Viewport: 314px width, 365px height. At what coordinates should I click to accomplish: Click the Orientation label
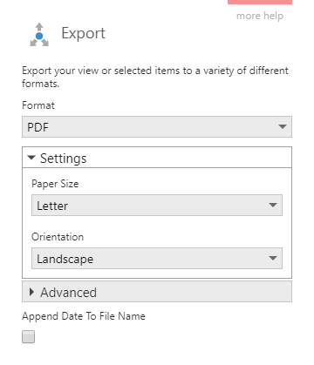pos(58,237)
